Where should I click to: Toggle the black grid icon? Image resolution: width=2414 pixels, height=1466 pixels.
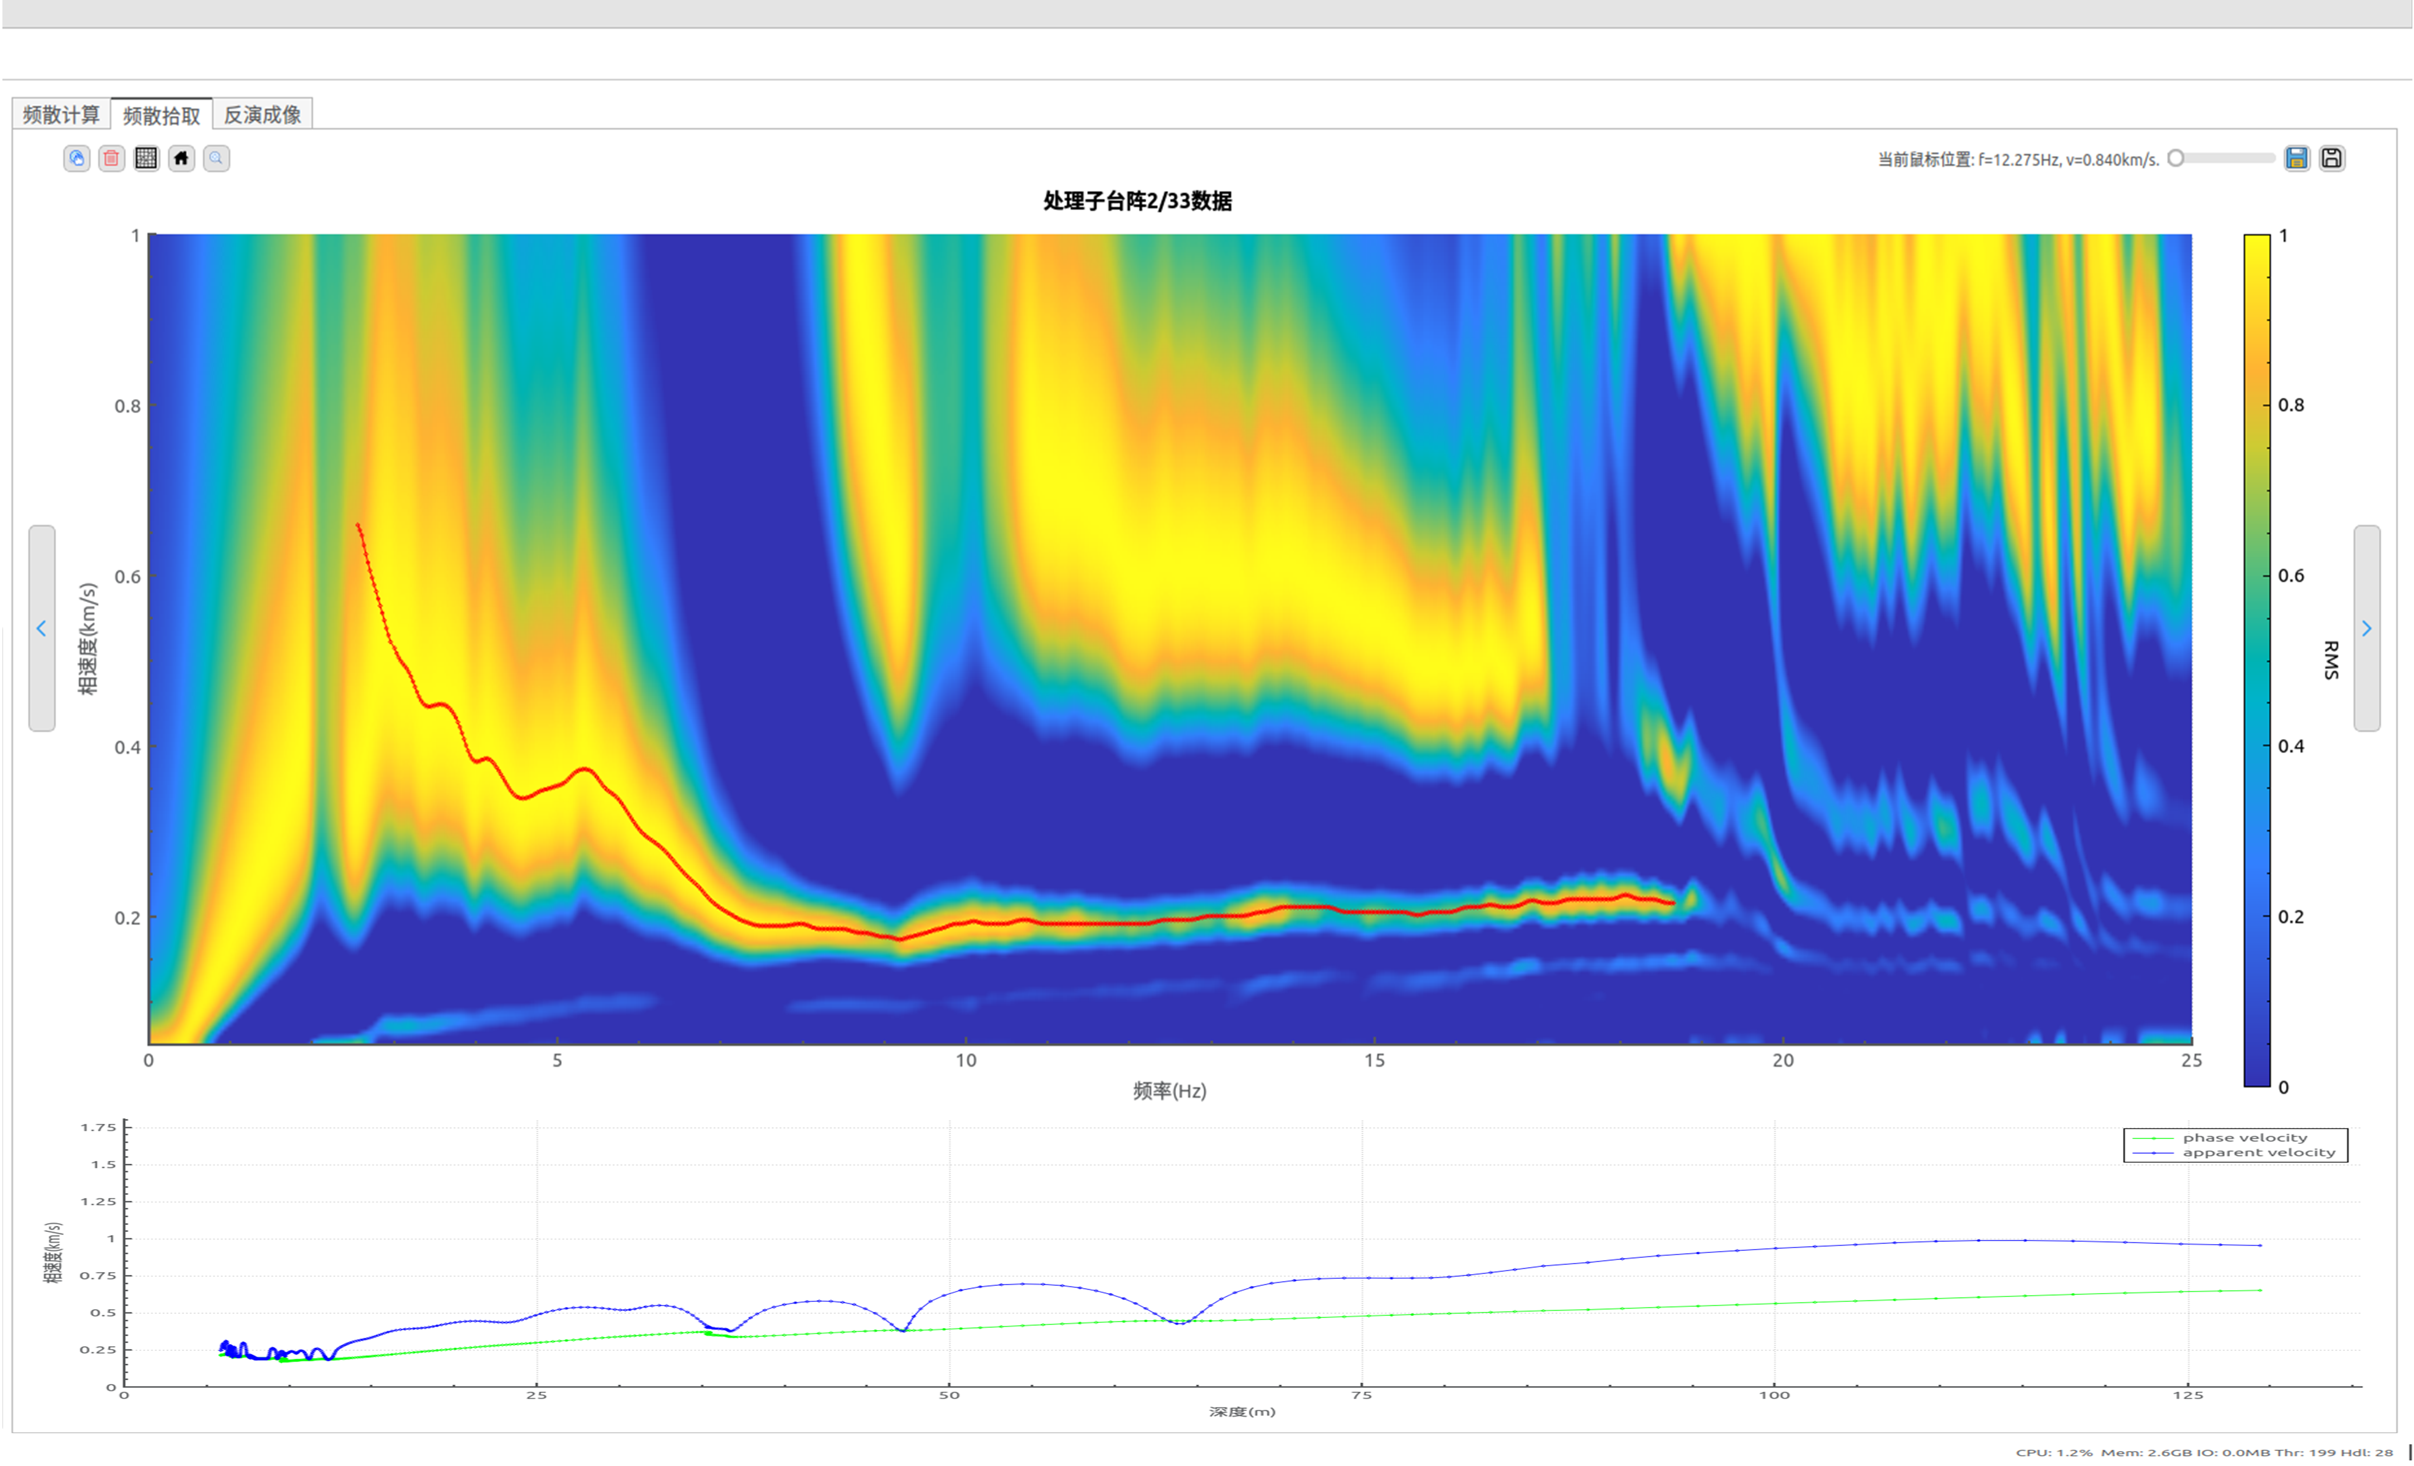146,159
